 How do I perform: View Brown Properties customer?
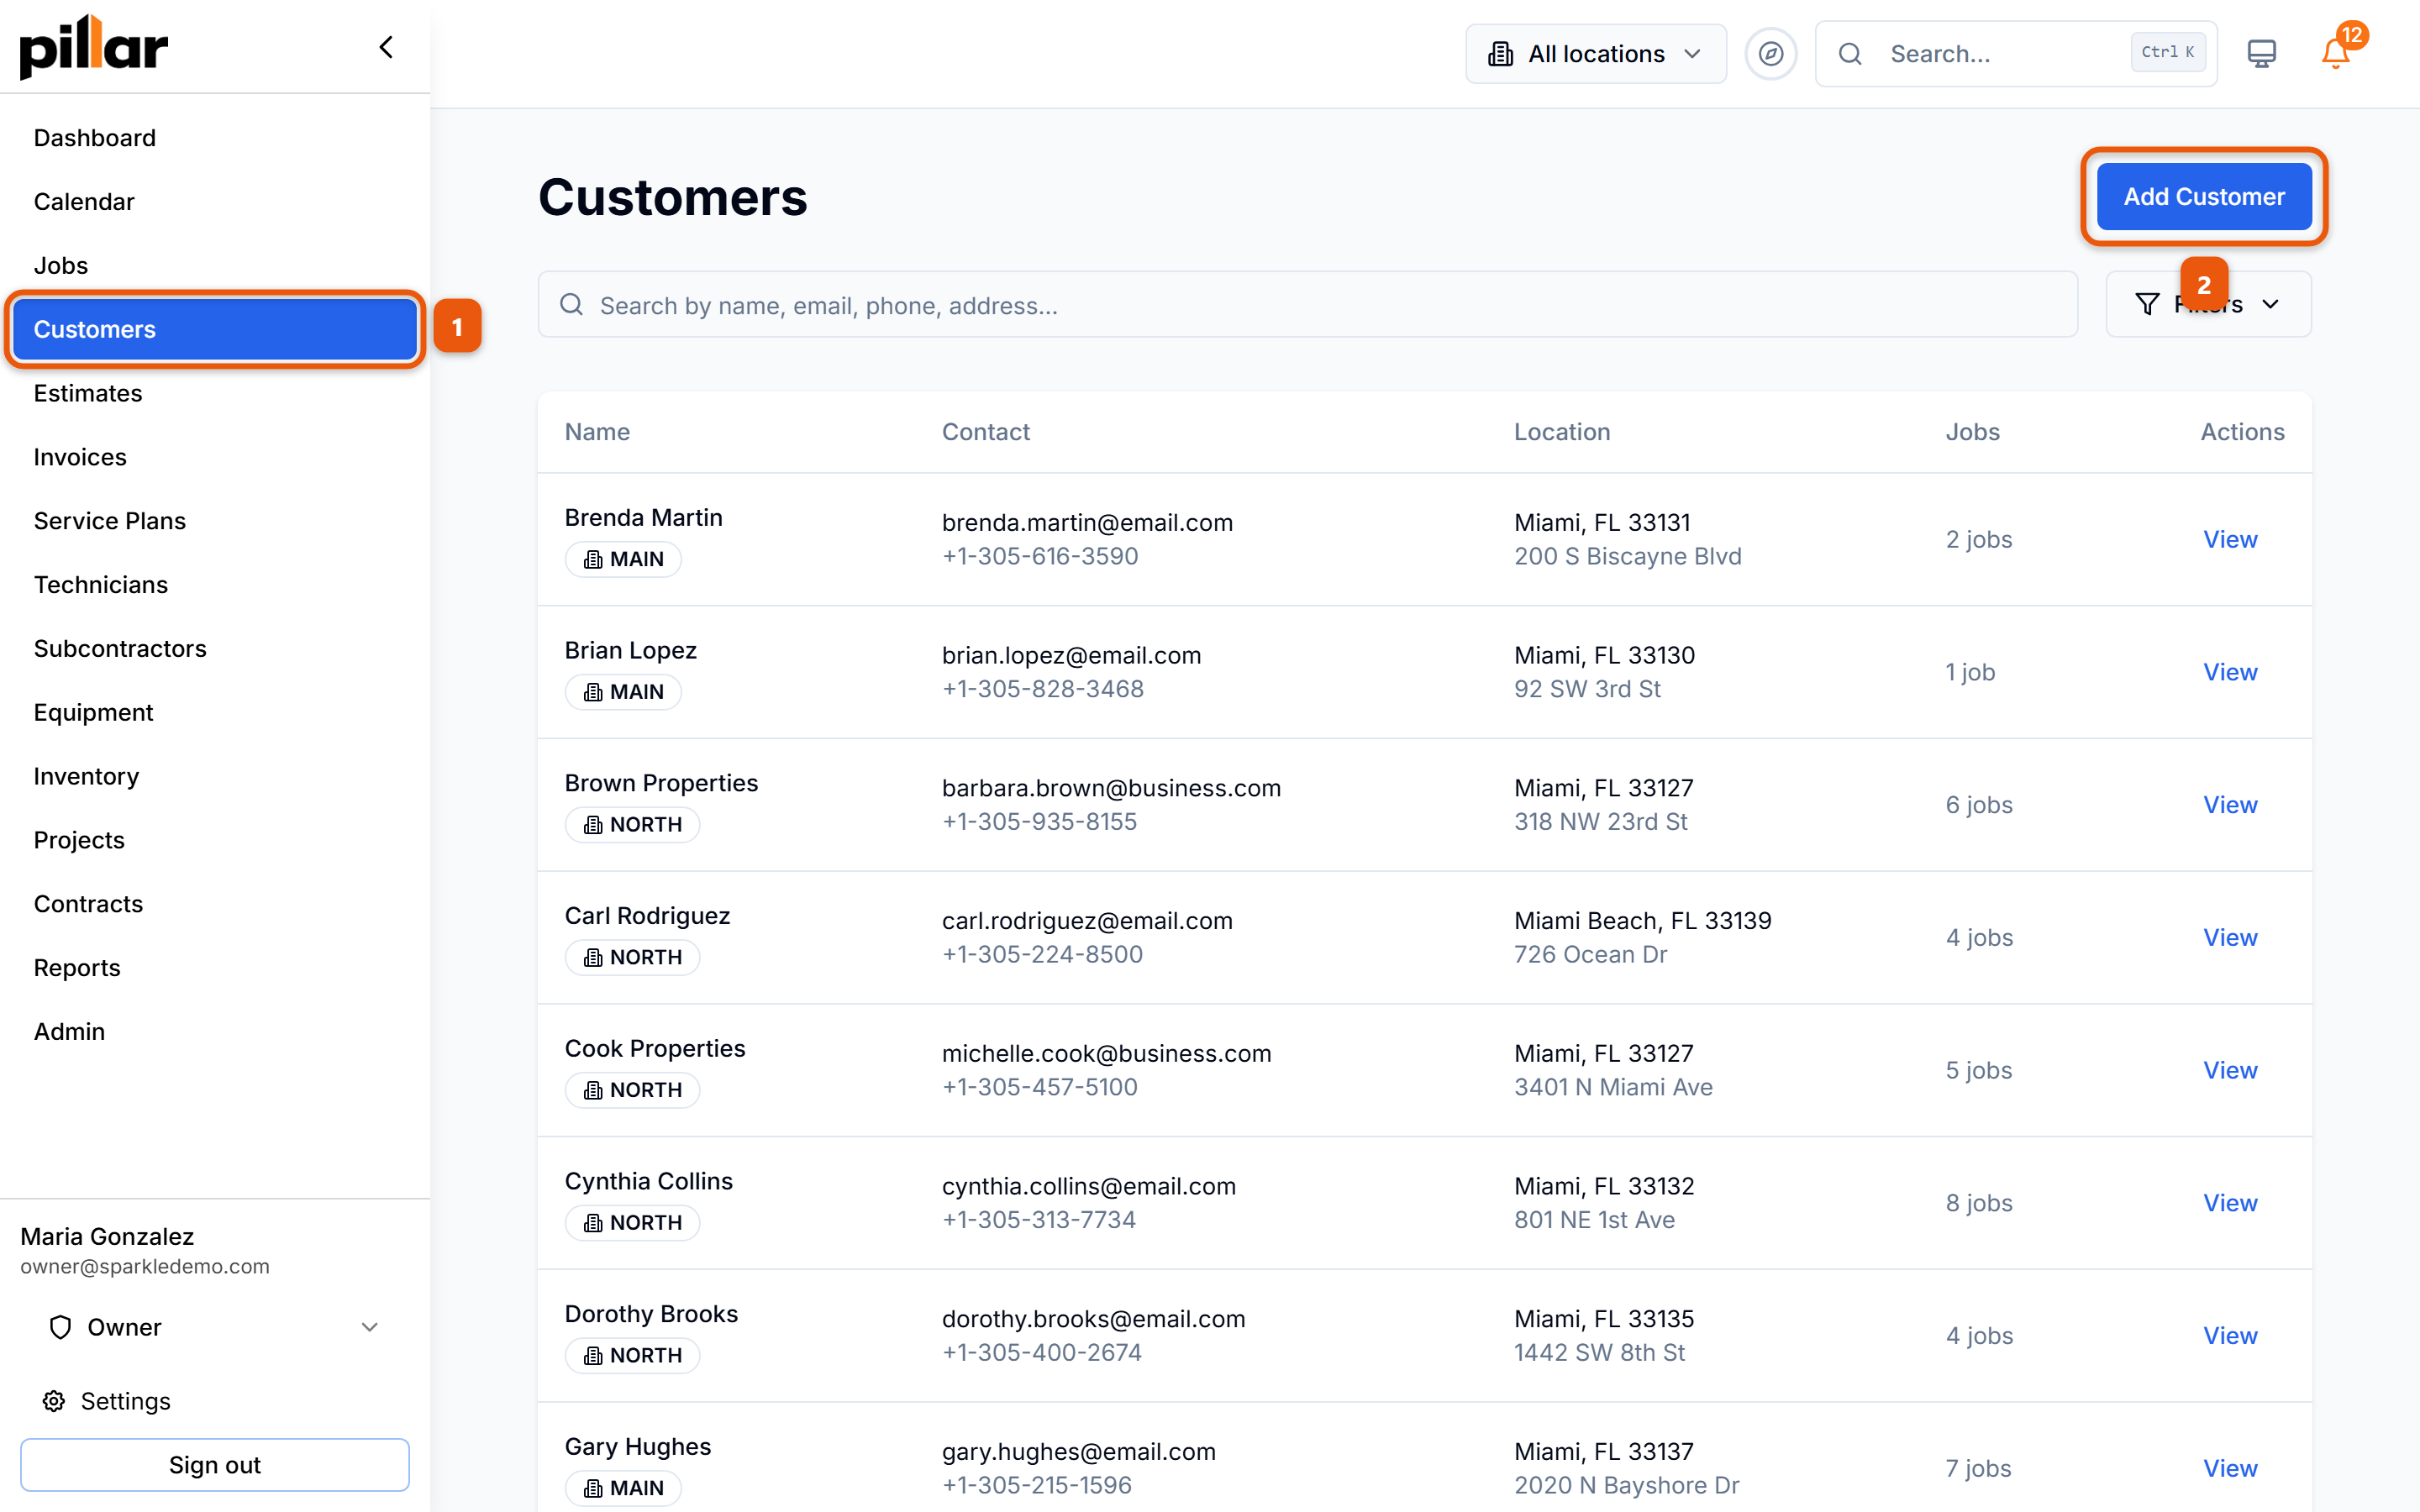[x=2230, y=805]
